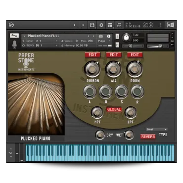Click the DRY reverb knob
The width and height of the screenshot is (183, 183).
tap(100, 135)
